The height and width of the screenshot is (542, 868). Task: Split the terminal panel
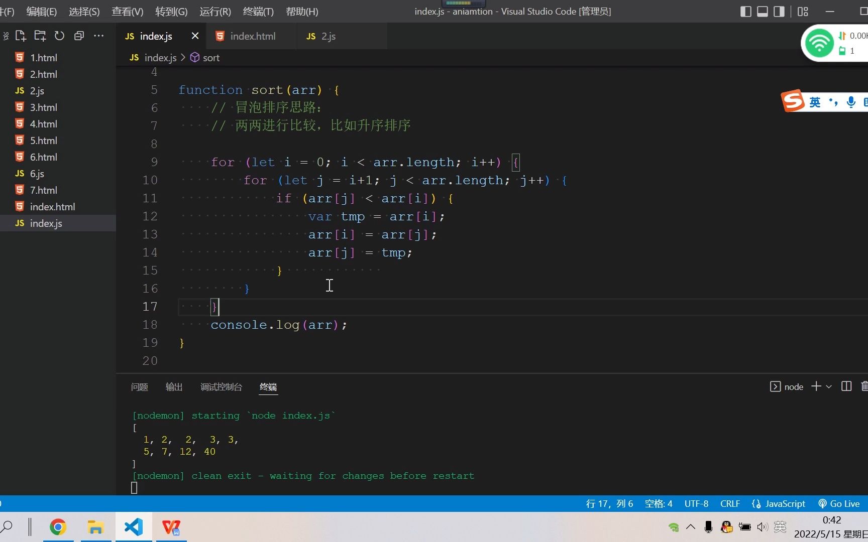click(x=846, y=386)
